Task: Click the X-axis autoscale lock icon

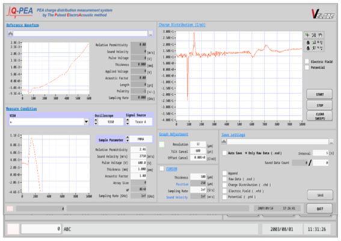Action: tap(308, 43)
